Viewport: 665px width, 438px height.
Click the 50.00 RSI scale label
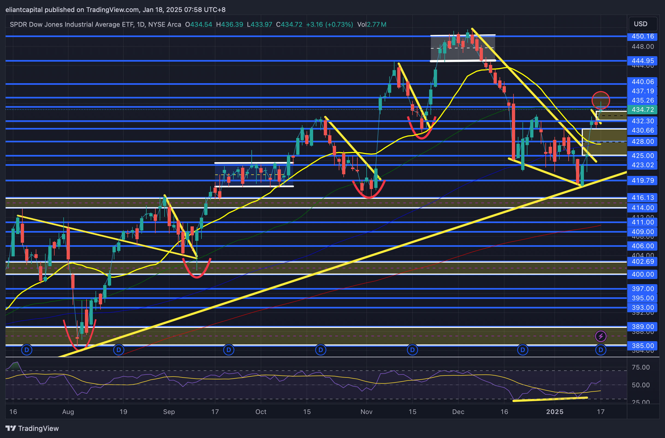click(x=641, y=385)
